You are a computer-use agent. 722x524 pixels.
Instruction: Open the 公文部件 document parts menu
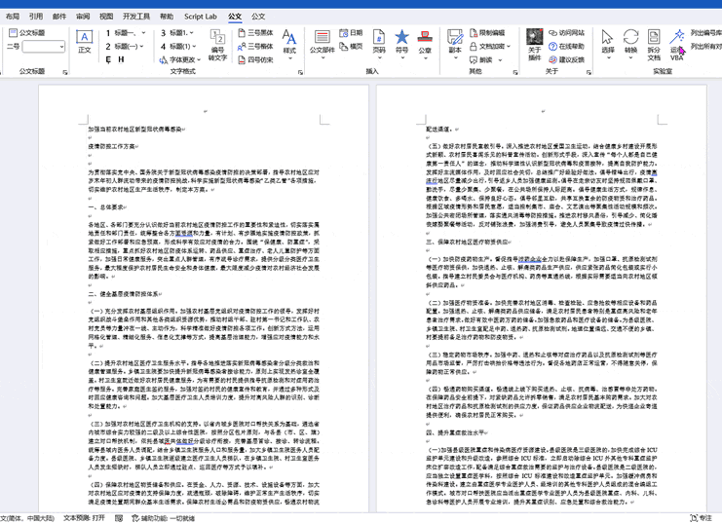point(322,45)
